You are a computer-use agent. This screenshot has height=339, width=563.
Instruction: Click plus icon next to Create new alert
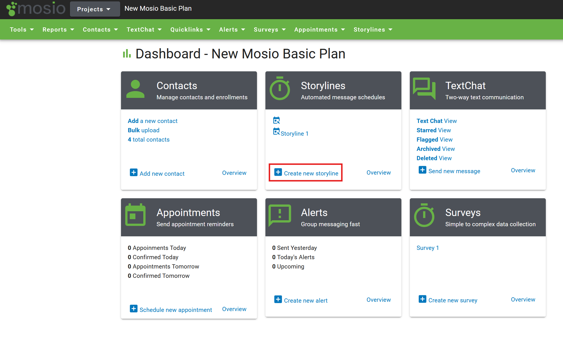tap(278, 299)
